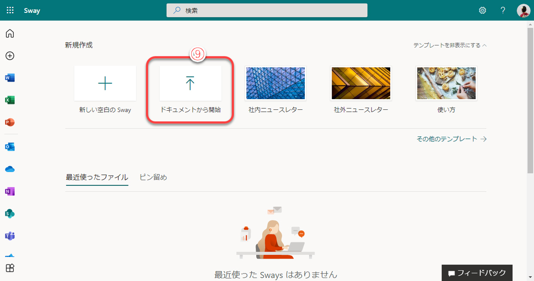Viewport: 534px width, 281px height.
Task: Open All apps icon at sidebar bottom
Action: [10, 268]
